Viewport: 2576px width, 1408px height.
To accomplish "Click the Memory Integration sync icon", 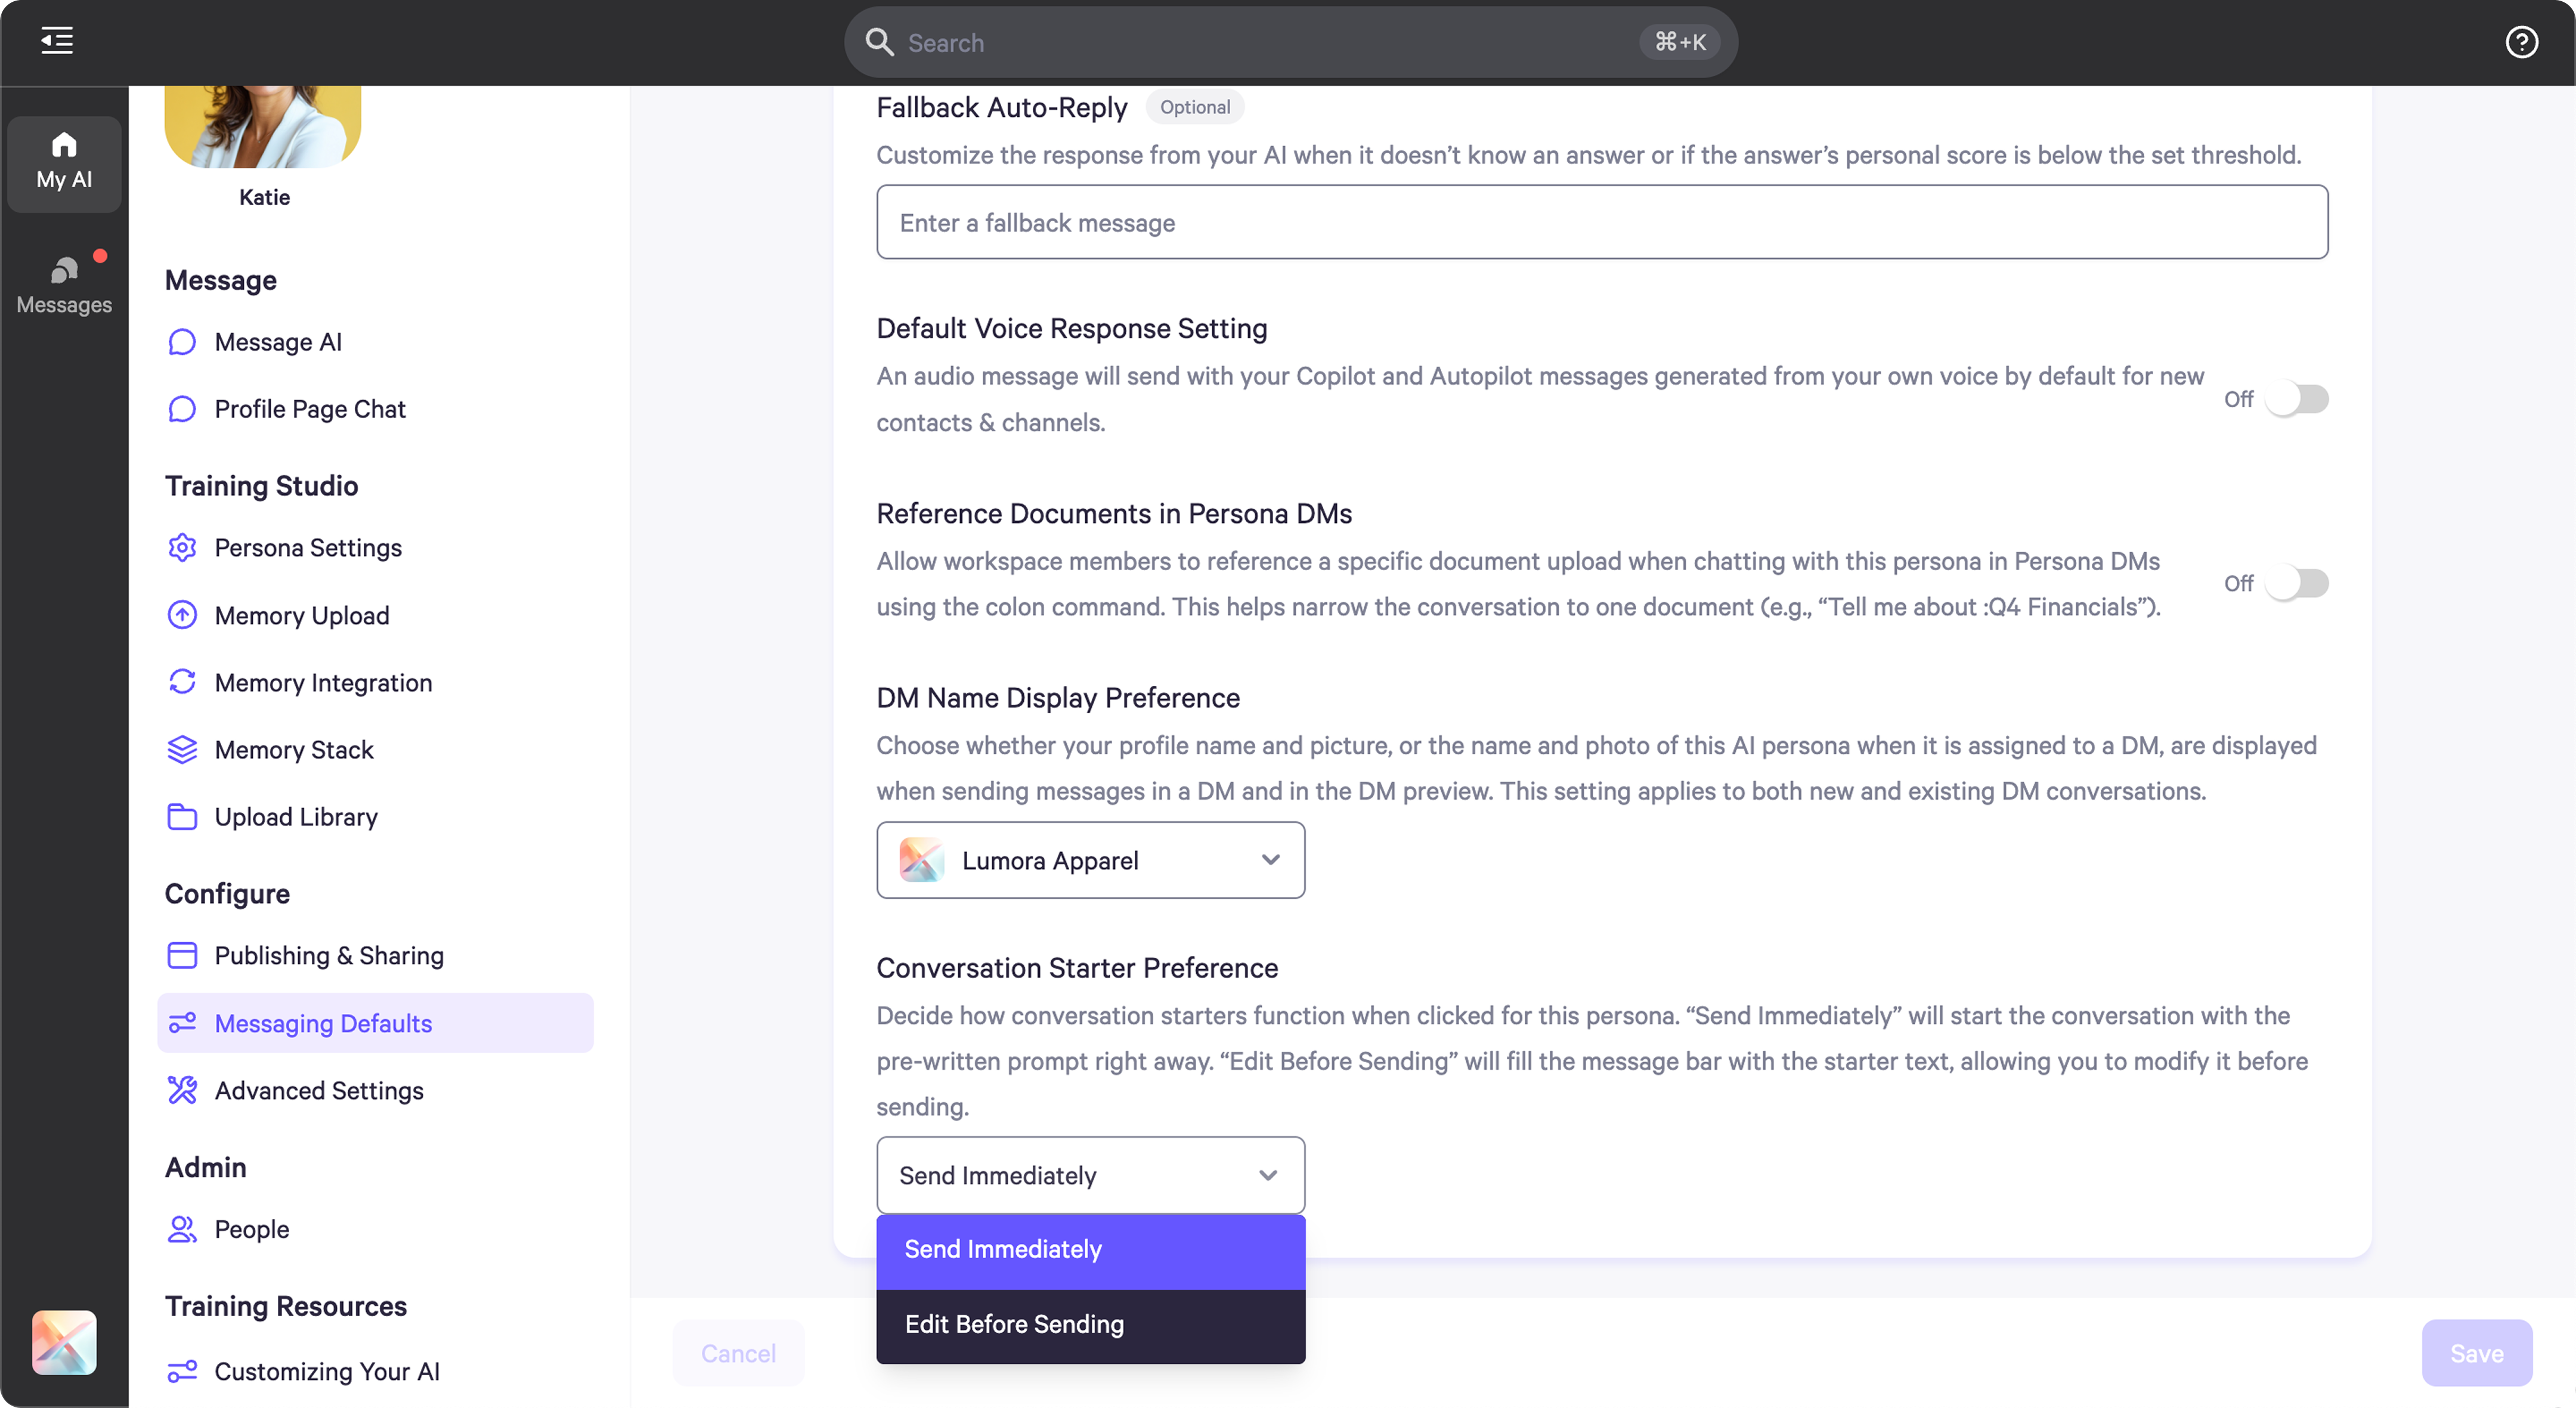I will [182, 682].
